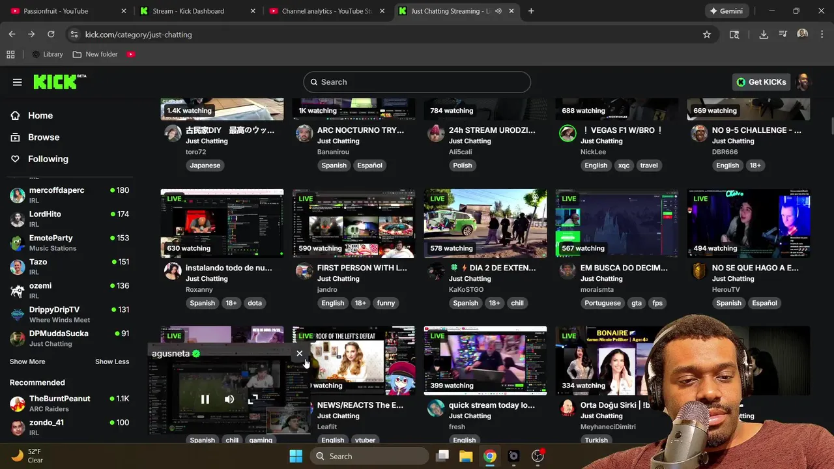
Task: Open KaKoSTGO stream thumbnail
Action: (x=485, y=223)
